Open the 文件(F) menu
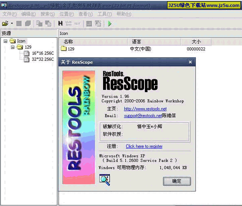The width and height of the screenshot is (242, 206). 9,14
